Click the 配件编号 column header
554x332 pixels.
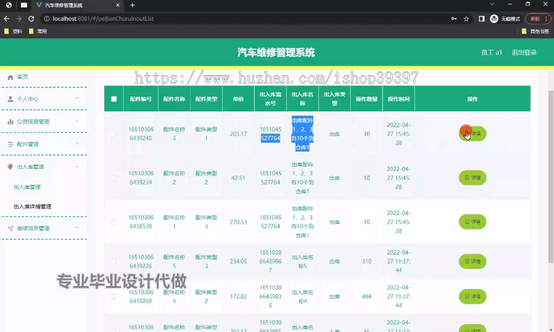[x=140, y=99]
